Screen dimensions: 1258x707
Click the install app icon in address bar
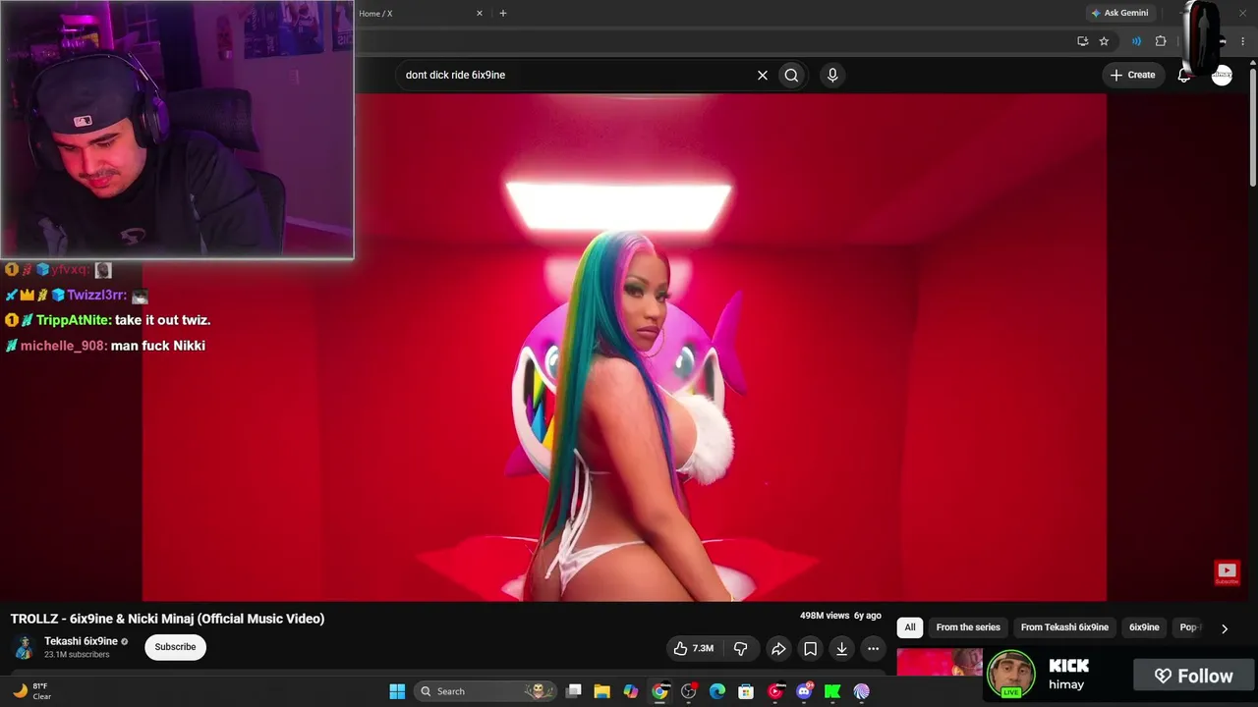pyautogui.click(x=1082, y=41)
